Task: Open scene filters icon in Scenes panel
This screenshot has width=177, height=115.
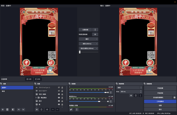Action: pos(13,109)
